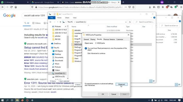Screen dimensions: 183x102
Task: Expand the Explorer address bar history dropdown
Action: point(126,22)
